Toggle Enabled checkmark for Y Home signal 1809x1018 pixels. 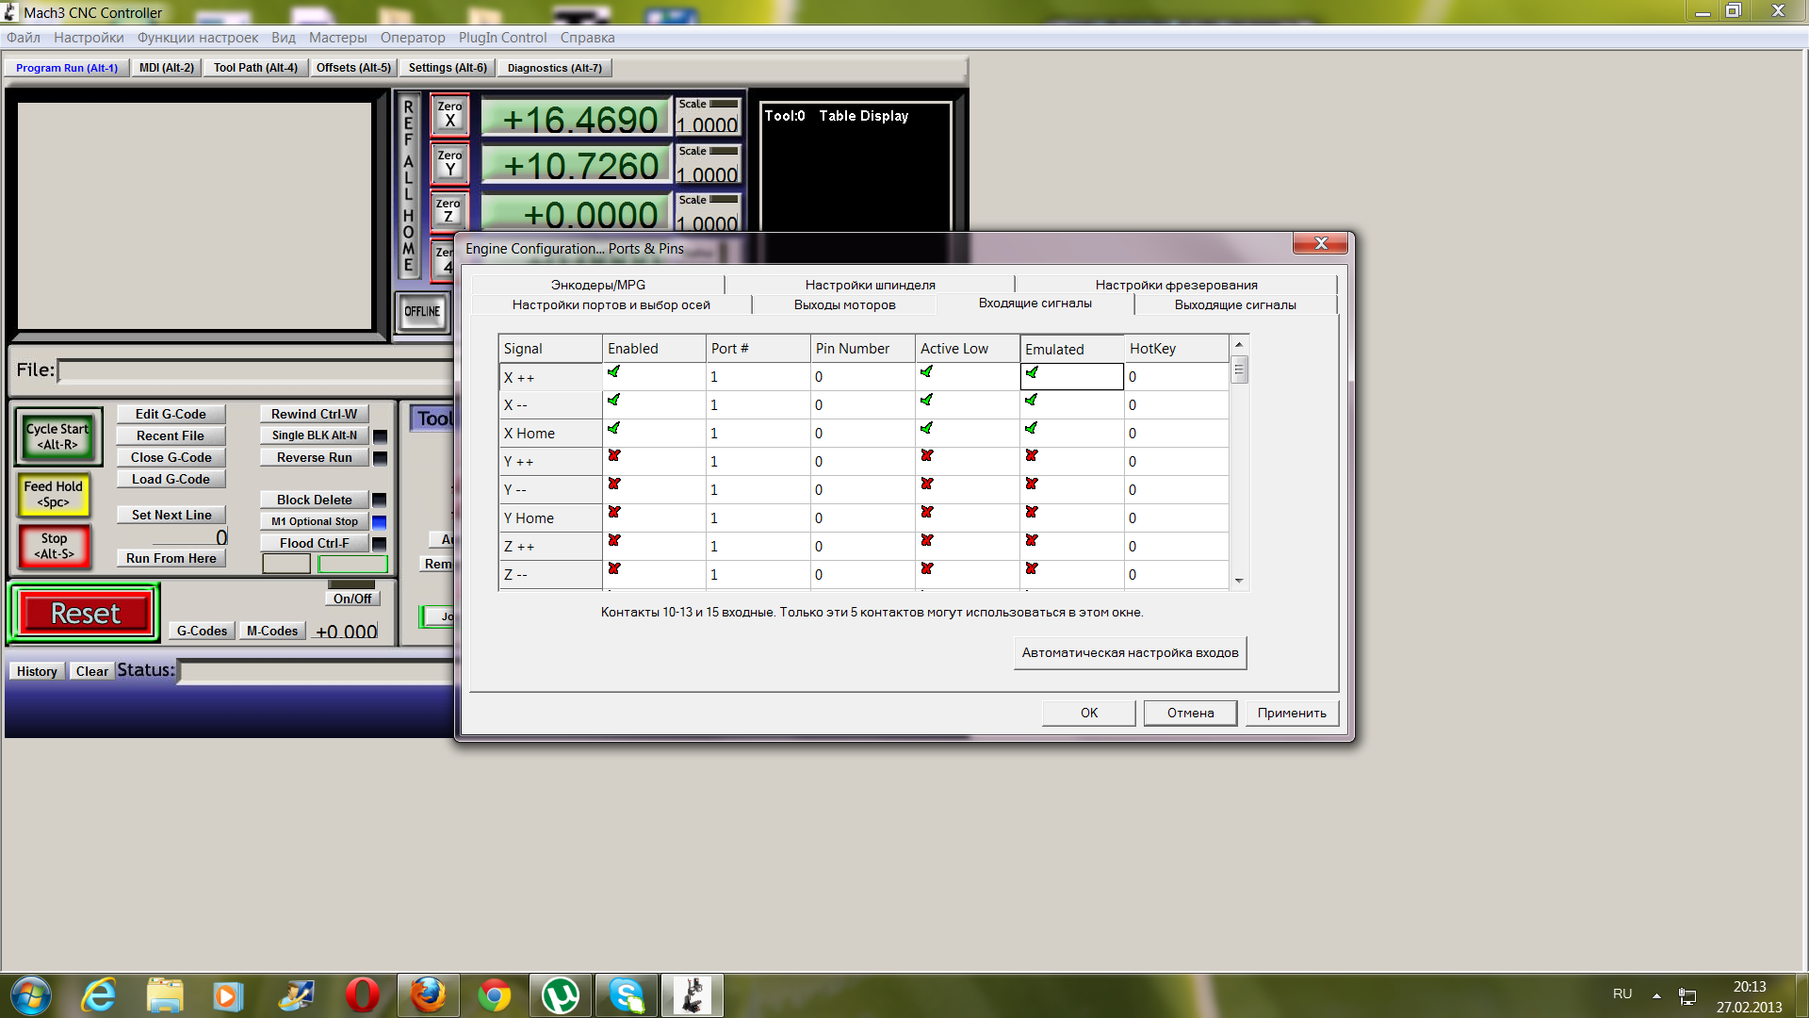(x=614, y=512)
